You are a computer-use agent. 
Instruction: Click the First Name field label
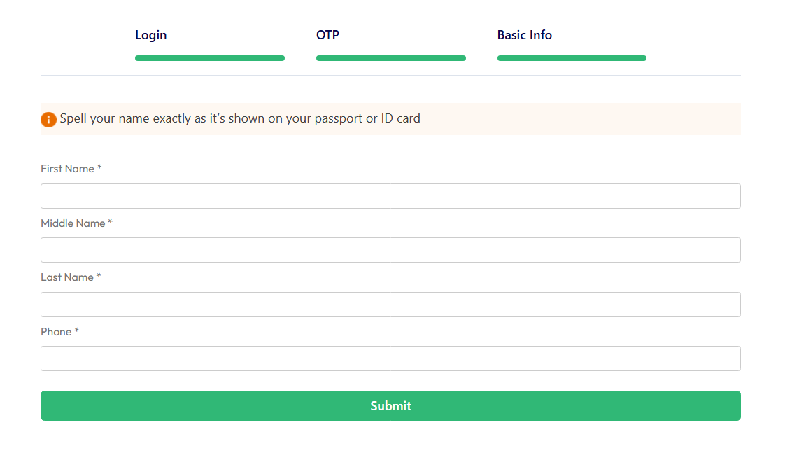click(67, 169)
